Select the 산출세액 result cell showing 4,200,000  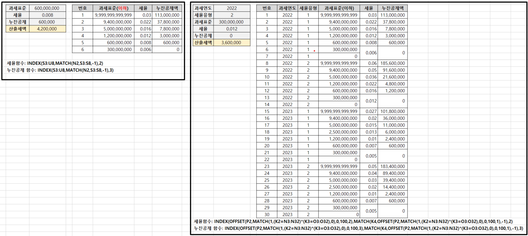48,29
